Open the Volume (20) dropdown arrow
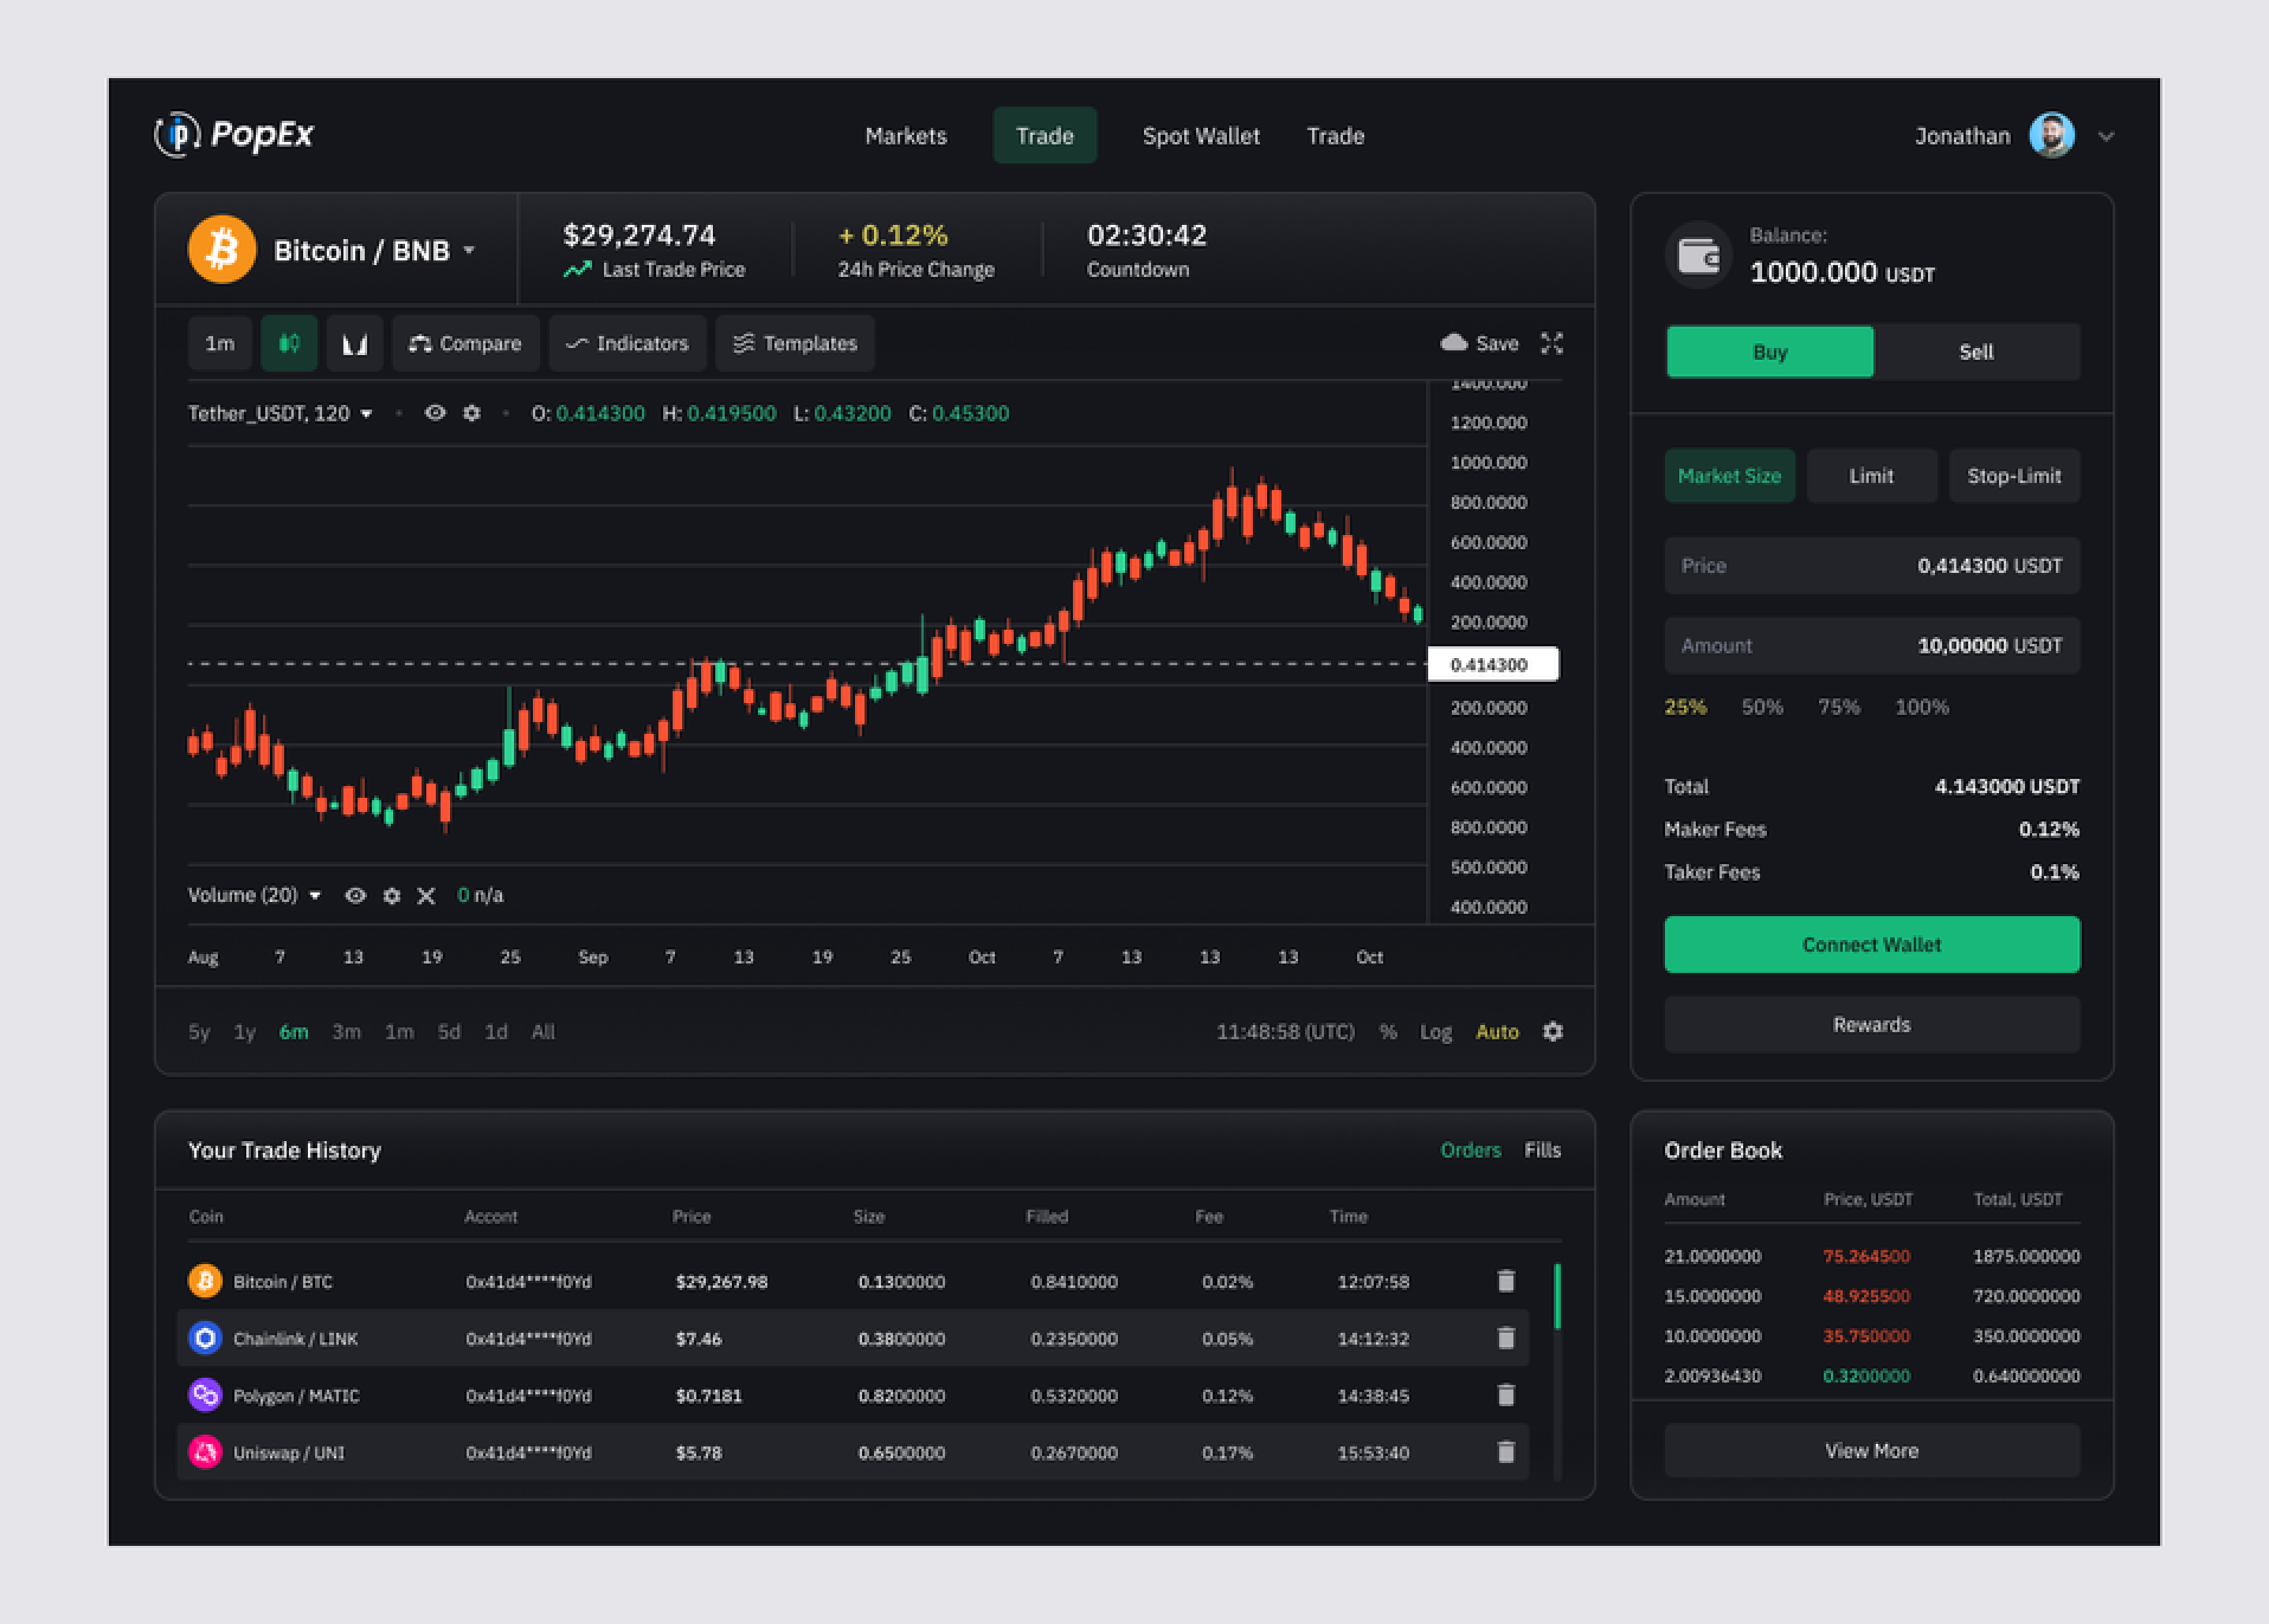Screen dimensions: 2269x1624 (x=315, y=896)
